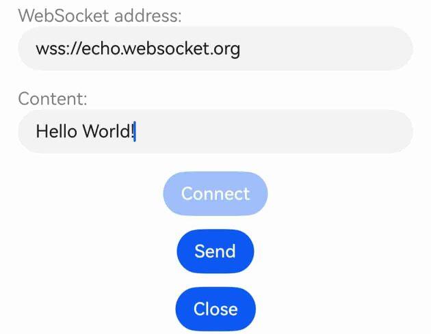
Task: Select the 'WebSocket address:' label
Action: (x=100, y=16)
